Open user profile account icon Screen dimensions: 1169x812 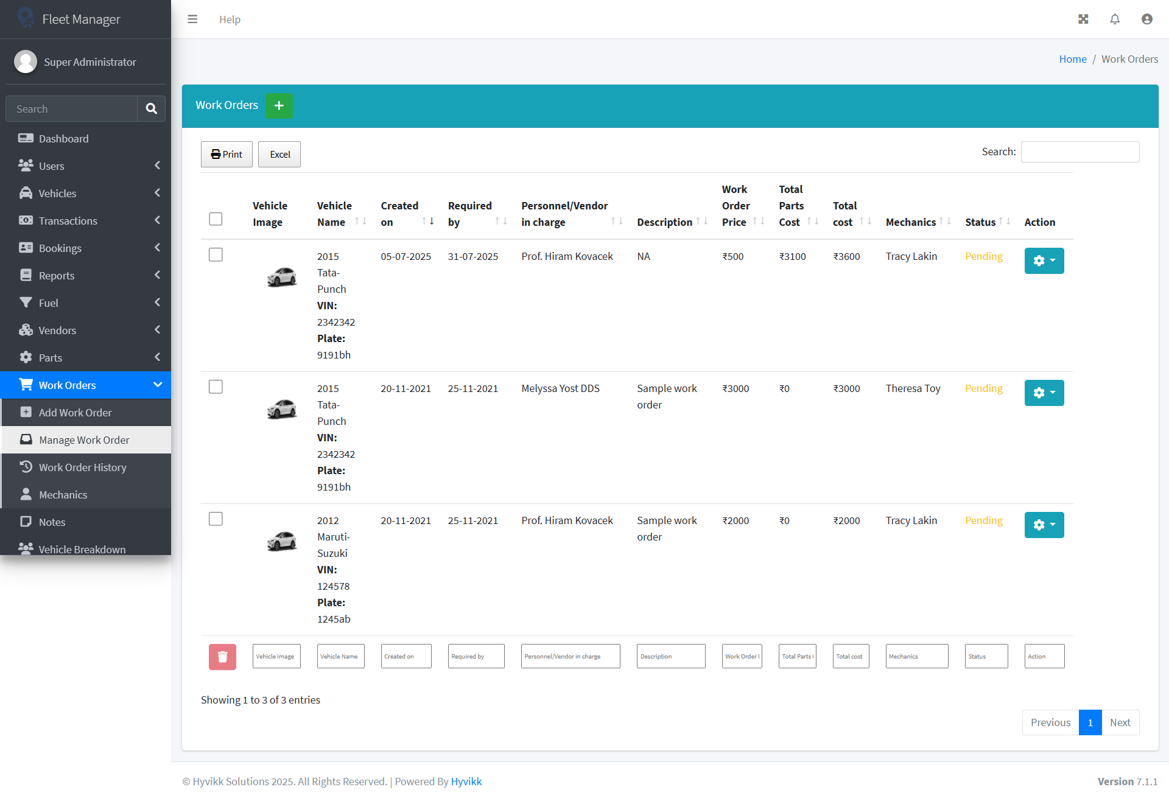point(1146,19)
